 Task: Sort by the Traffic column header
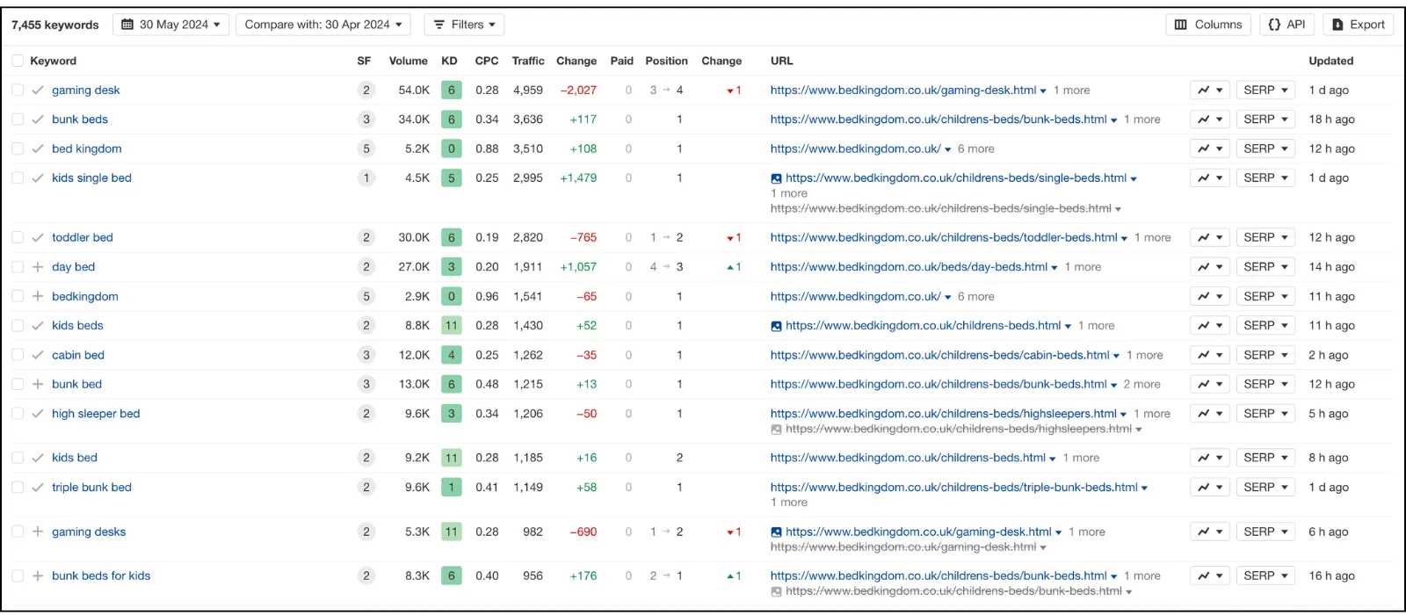coord(528,61)
